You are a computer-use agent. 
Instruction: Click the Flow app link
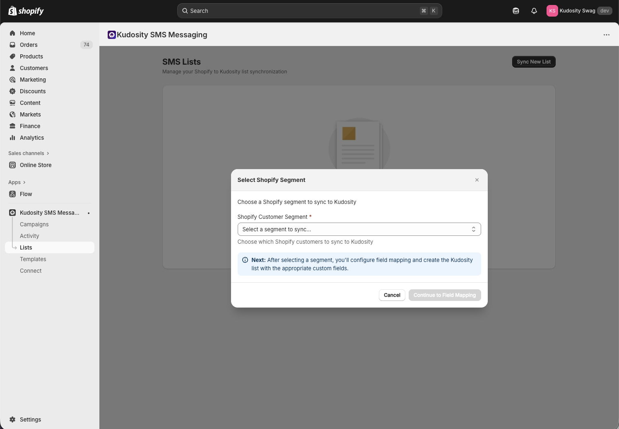[x=26, y=194]
